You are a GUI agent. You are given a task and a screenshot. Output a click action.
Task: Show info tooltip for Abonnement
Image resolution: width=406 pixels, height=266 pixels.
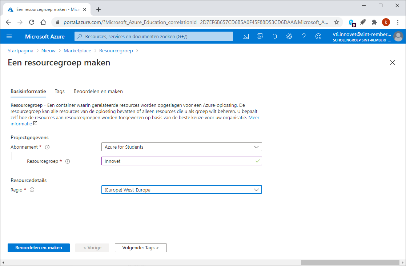tap(47, 147)
